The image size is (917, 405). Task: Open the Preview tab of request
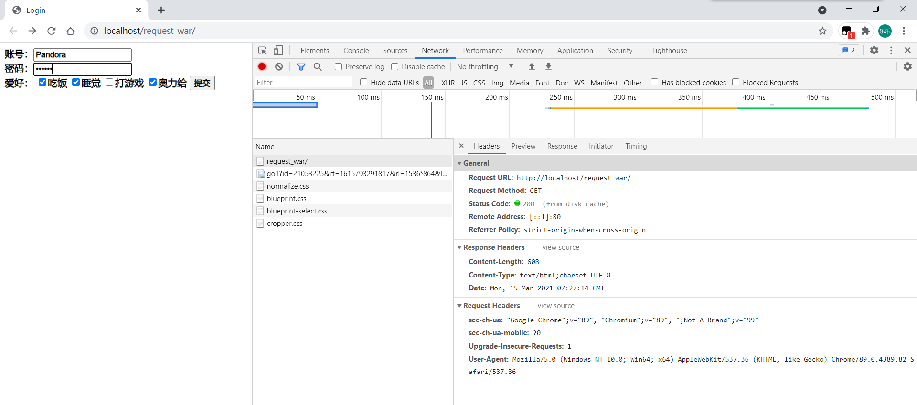coord(523,146)
